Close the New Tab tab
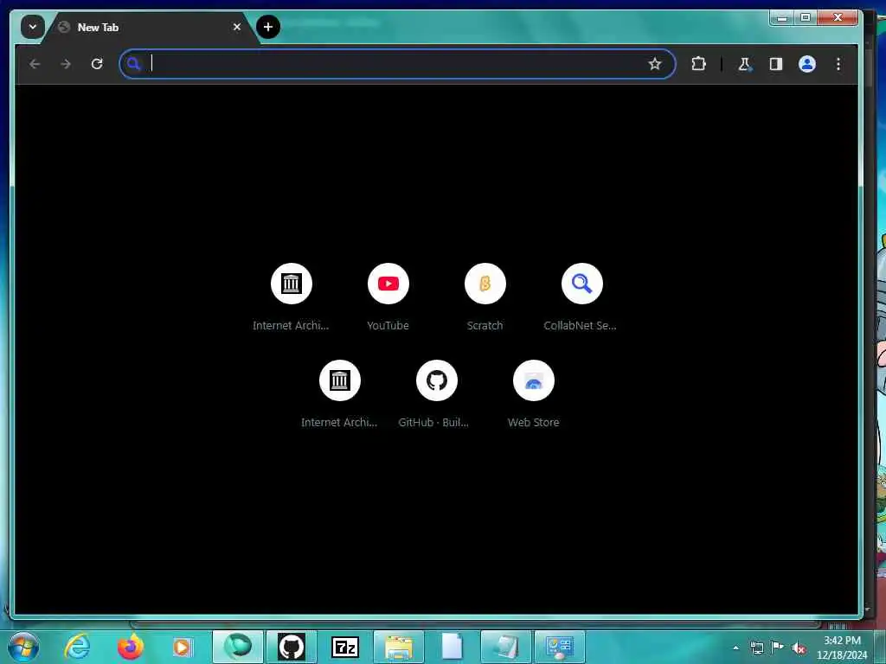The image size is (886, 664). pos(237,27)
